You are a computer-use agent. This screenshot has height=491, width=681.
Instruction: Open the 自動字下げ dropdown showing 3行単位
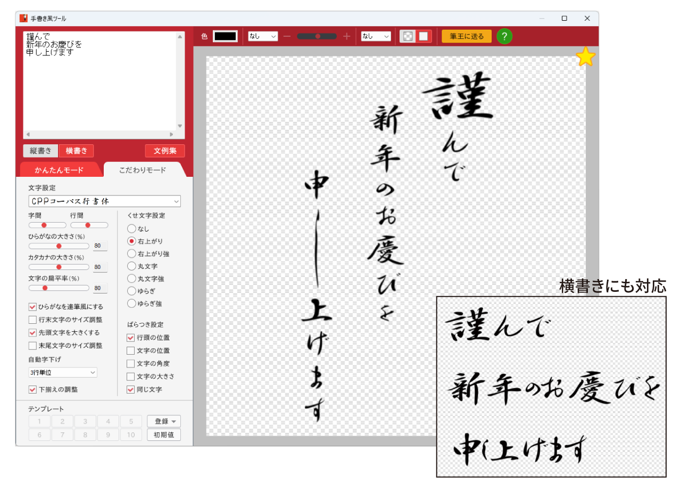[x=62, y=372]
